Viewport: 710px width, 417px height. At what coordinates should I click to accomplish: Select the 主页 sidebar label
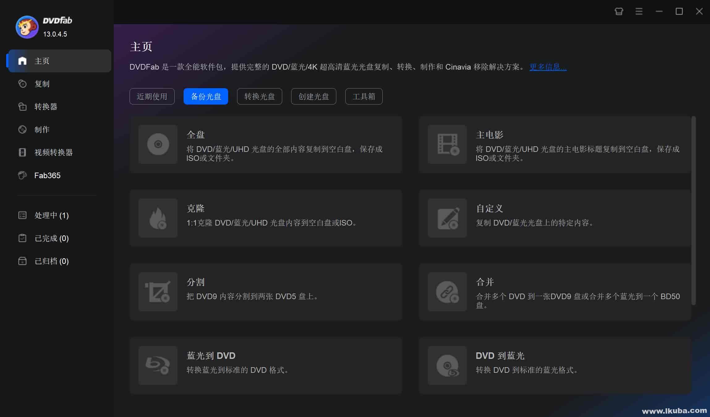pyautogui.click(x=42, y=61)
